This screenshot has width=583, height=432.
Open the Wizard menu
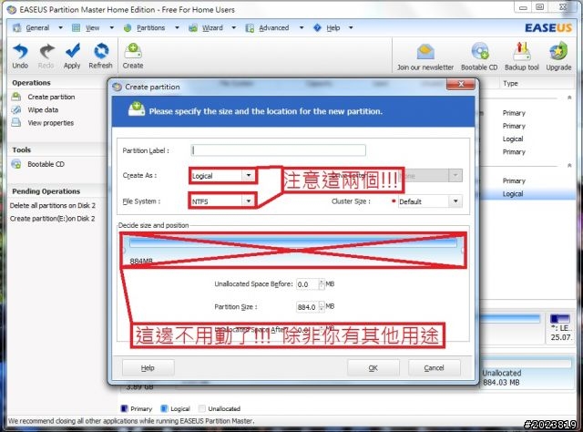(212, 28)
